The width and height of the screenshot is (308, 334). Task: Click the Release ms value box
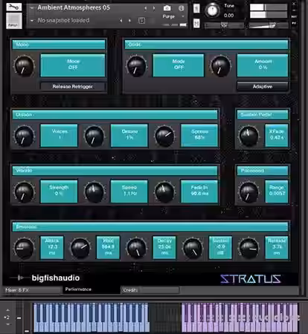click(x=277, y=247)
